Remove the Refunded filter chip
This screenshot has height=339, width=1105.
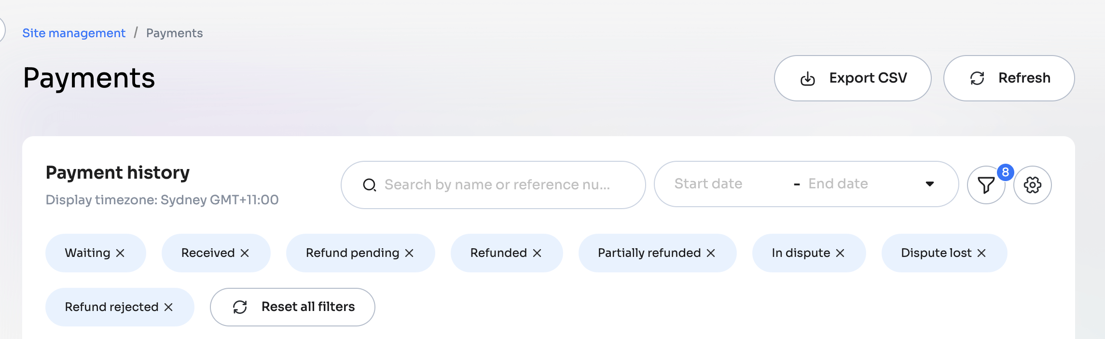point(537,253)
